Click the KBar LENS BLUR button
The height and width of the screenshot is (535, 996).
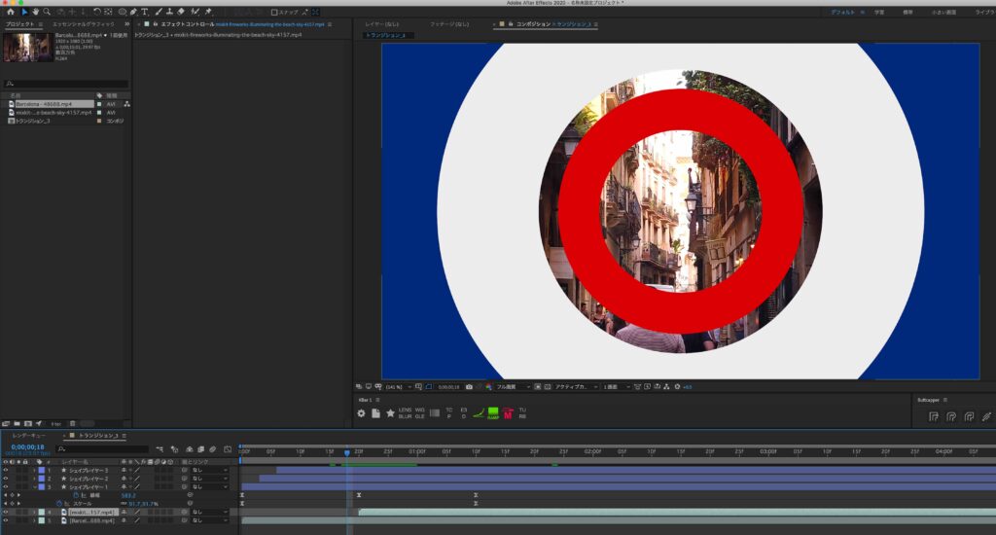tap(405, 413)
